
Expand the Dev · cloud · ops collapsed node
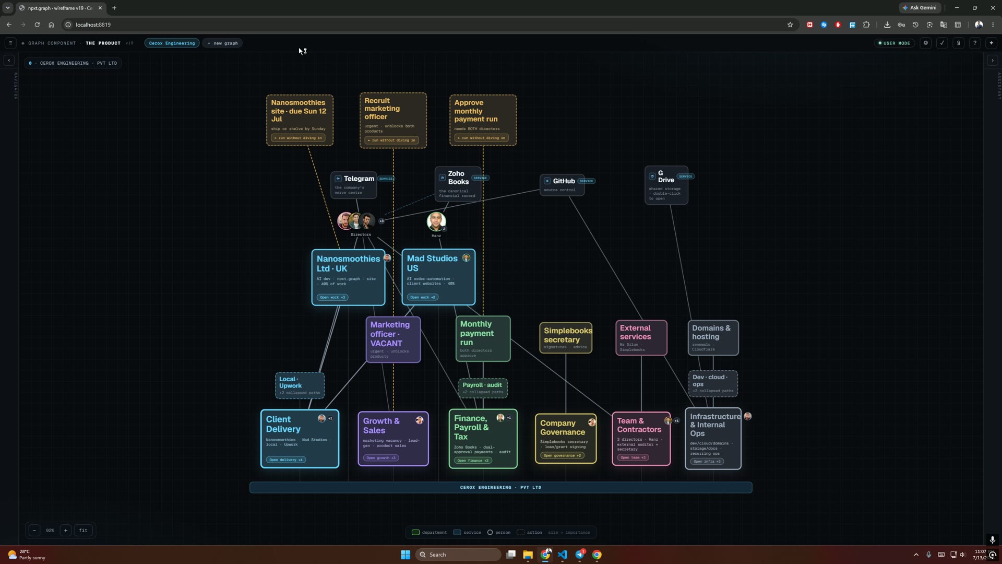click(713, 383)
